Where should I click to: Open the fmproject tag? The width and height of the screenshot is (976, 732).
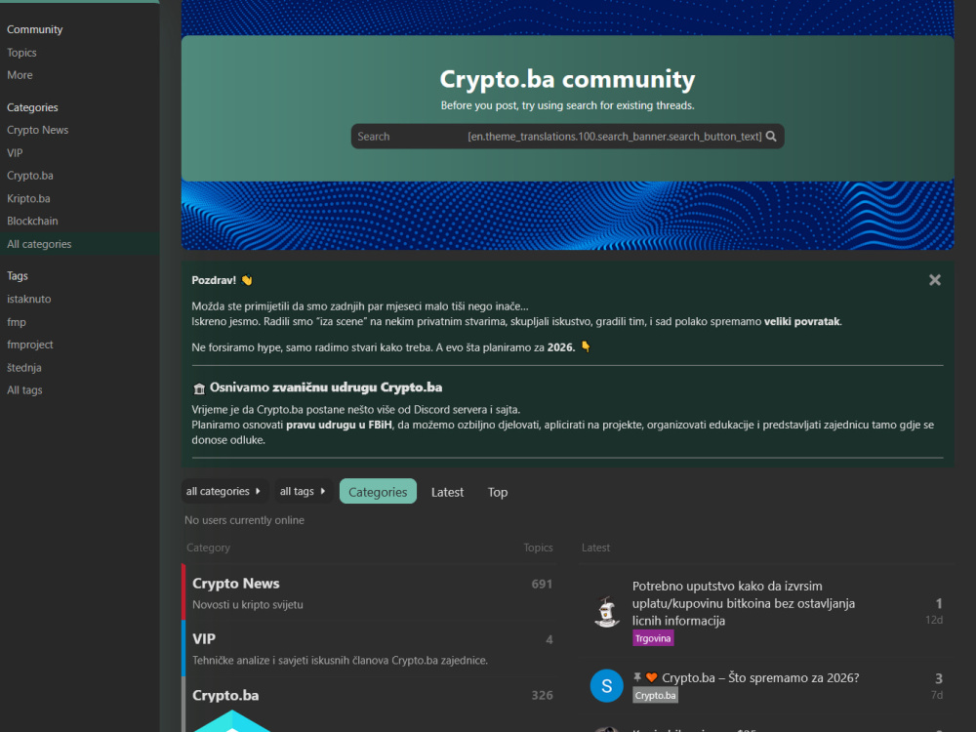tap(30, 345)
